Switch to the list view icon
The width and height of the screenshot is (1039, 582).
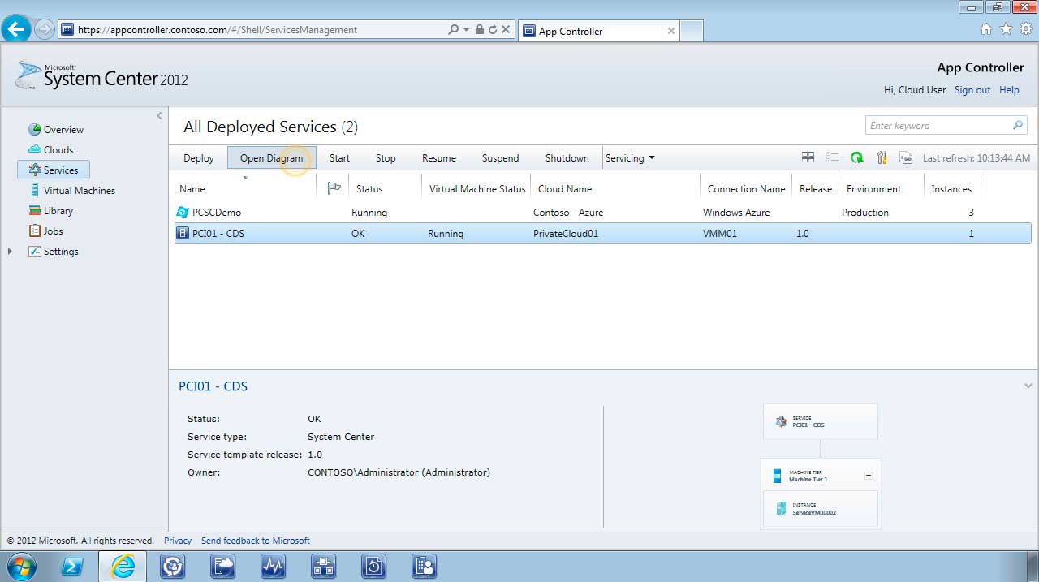[x=832, y=157]
